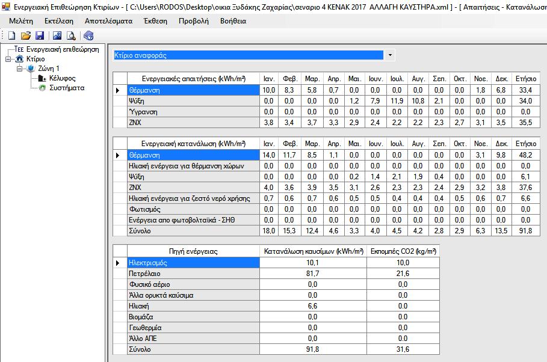Image resolution: width=547 pixels, height=362 pixels.
Task: Select the Φωτισμός row
Action: point(326,209)
